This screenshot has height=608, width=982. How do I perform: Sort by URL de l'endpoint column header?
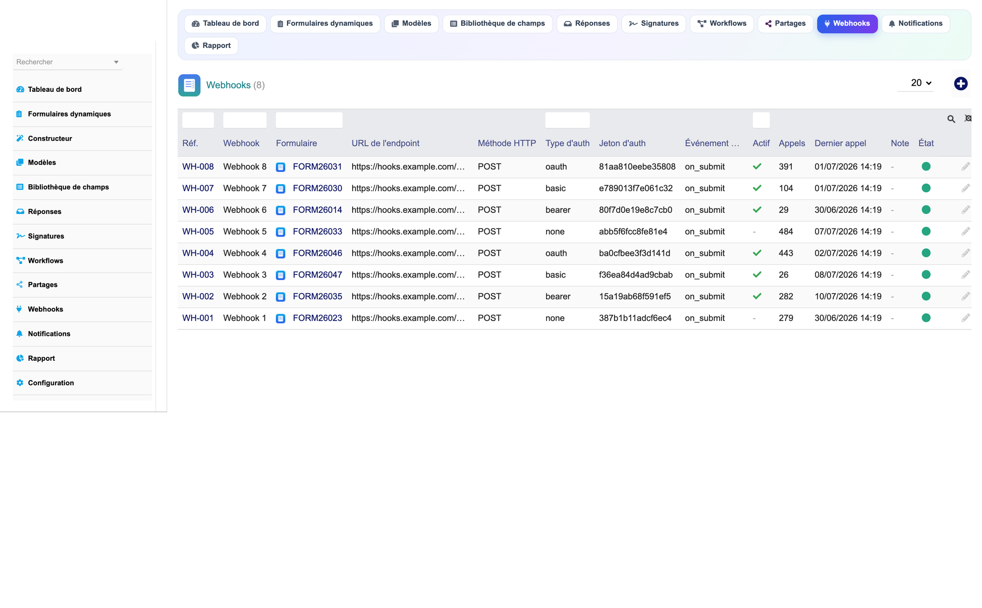pyautogui.click(x=386, y=144)
